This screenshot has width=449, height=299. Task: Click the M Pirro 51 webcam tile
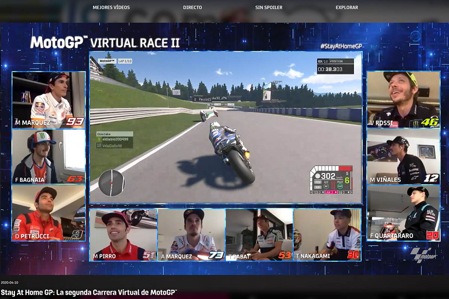[123, 235]
